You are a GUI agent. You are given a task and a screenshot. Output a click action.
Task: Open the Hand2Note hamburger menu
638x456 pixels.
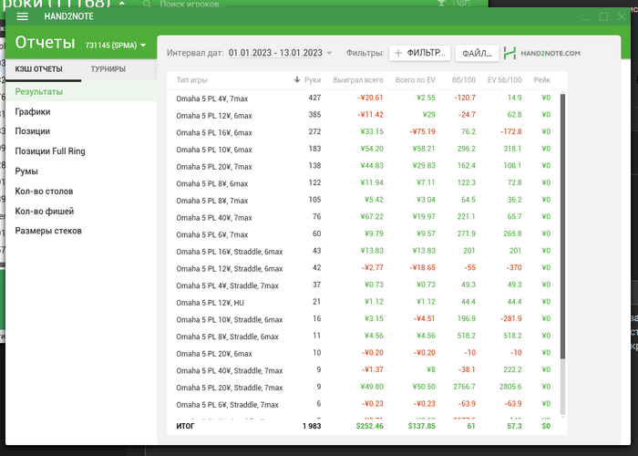23,16
